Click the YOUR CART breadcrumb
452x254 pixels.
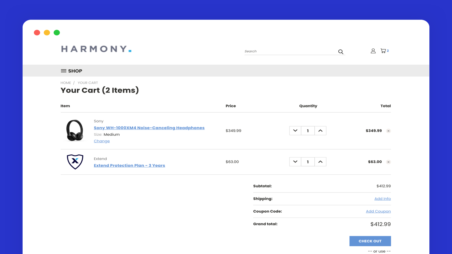[x=88, y=83]
